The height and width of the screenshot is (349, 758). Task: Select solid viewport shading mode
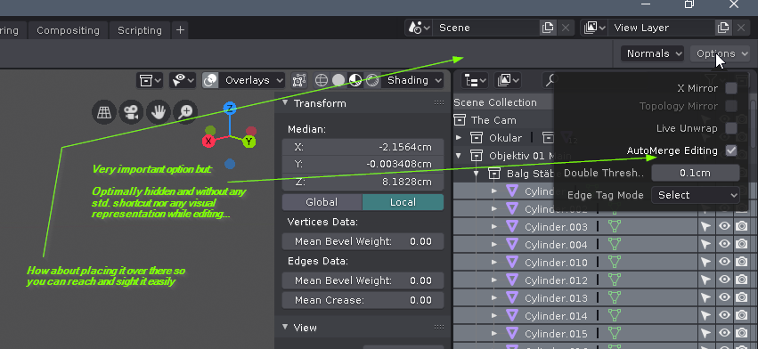tap(338, 80)
